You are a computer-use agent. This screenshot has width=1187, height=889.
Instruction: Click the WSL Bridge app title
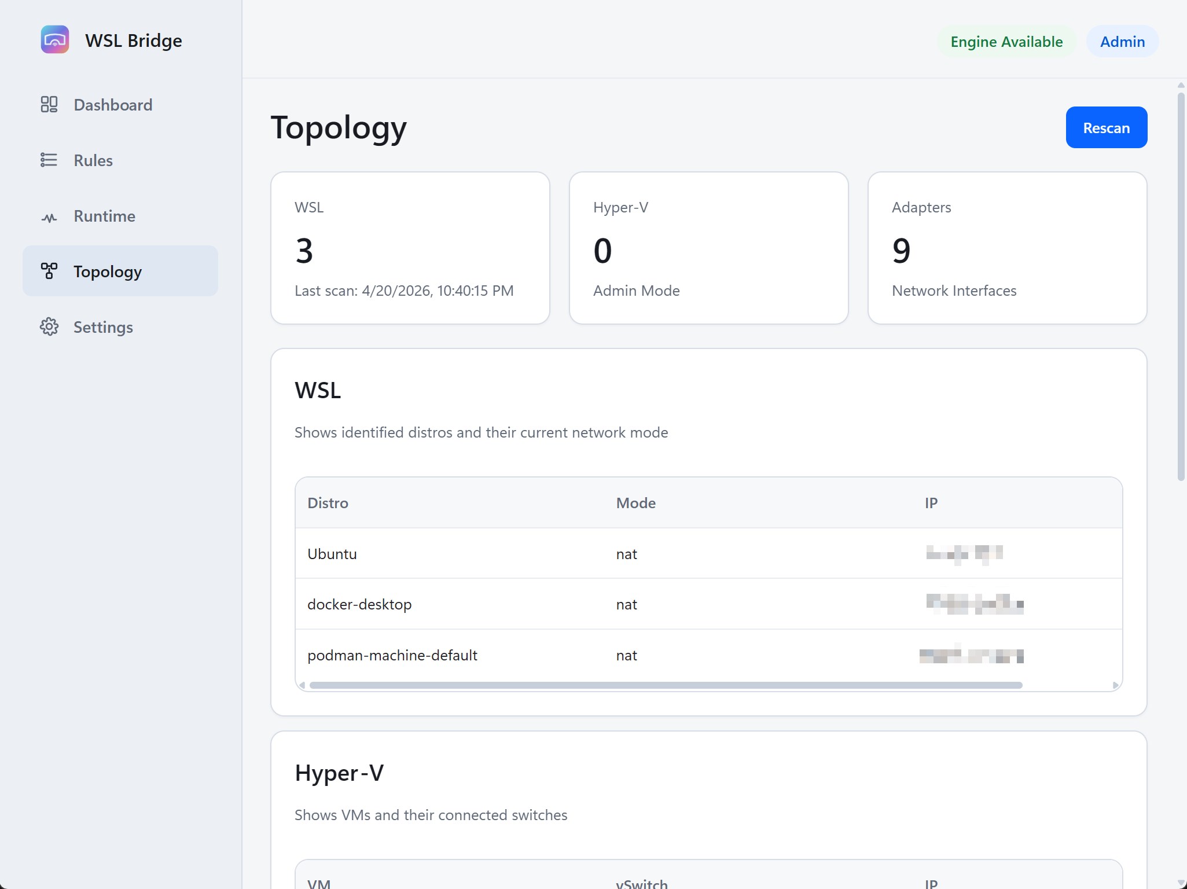point(134,41)
